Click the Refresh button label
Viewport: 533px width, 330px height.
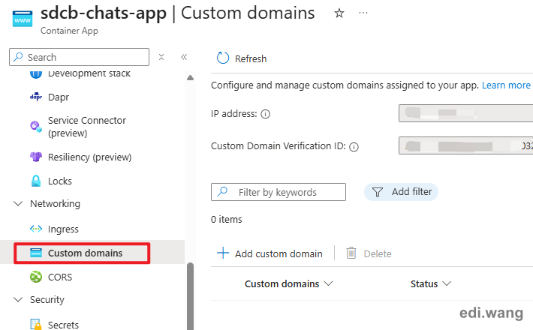click(x=251, y=58)
